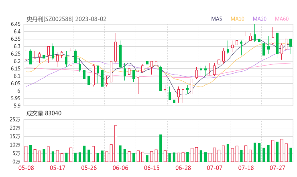
Task: Click the MA60 legend label
Action: [x=282, y=19]
